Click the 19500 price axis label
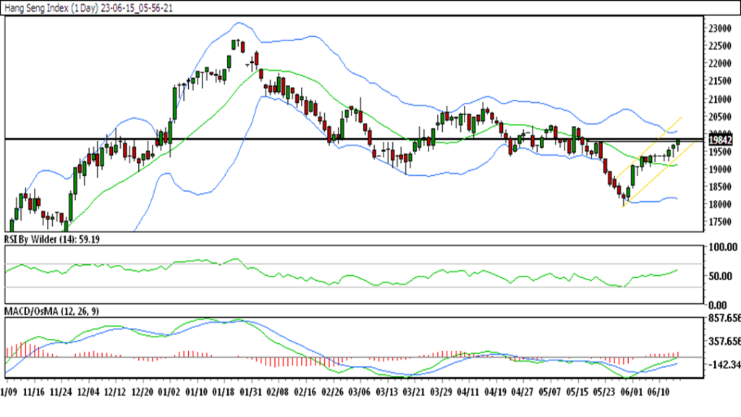 (720, 152)
